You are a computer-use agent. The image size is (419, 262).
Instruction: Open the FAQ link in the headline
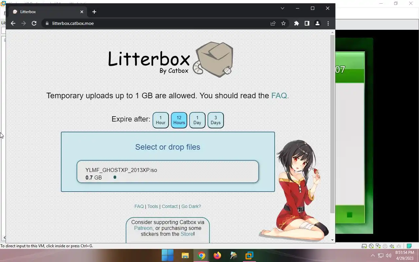point(280,96)
